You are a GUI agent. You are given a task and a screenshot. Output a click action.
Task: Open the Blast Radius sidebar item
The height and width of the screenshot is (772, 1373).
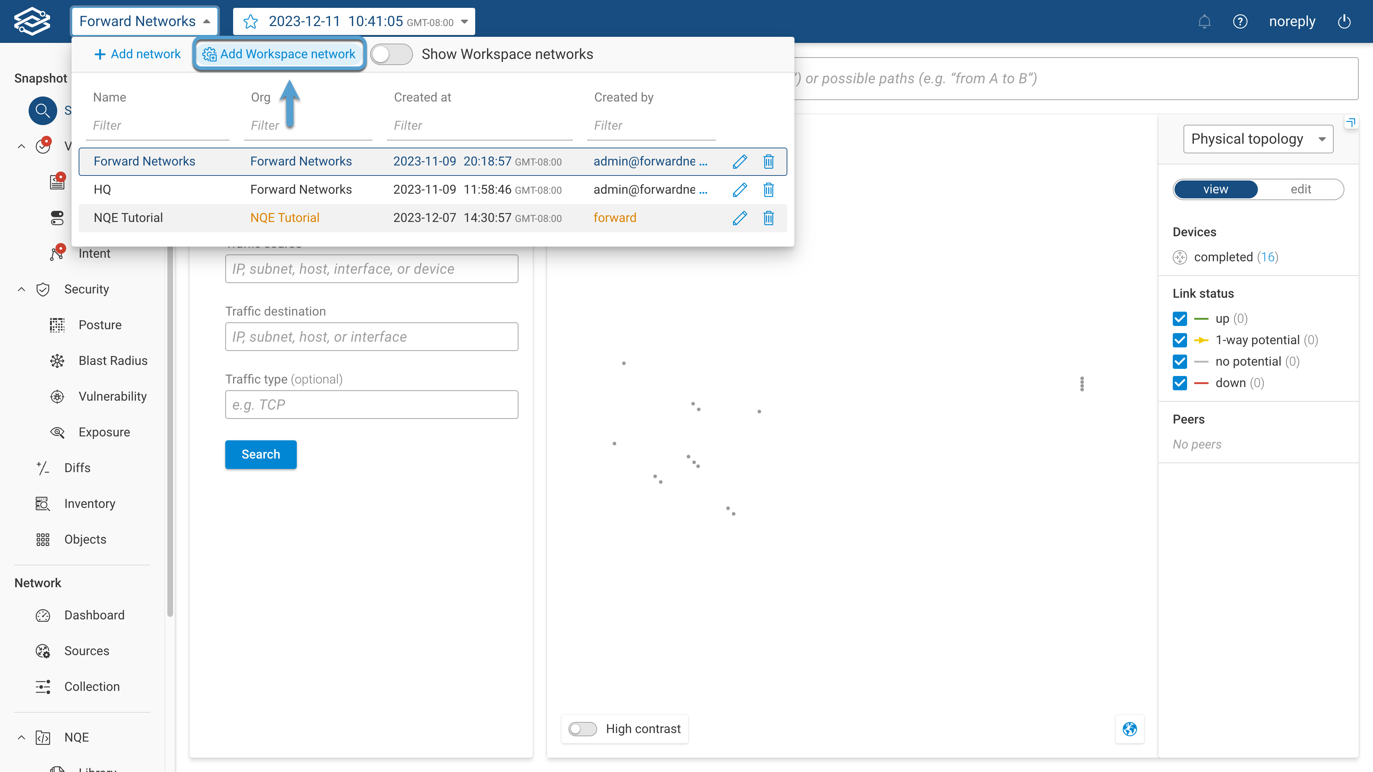point(113,361)
